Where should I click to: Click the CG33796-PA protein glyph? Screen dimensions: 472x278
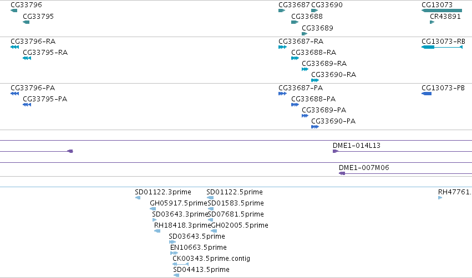pos(15,94)
